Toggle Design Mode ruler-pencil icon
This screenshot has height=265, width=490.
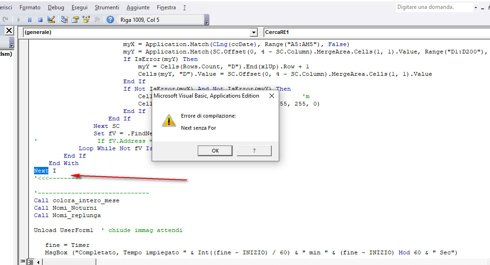pyautogui.click(x=51, y=20)
